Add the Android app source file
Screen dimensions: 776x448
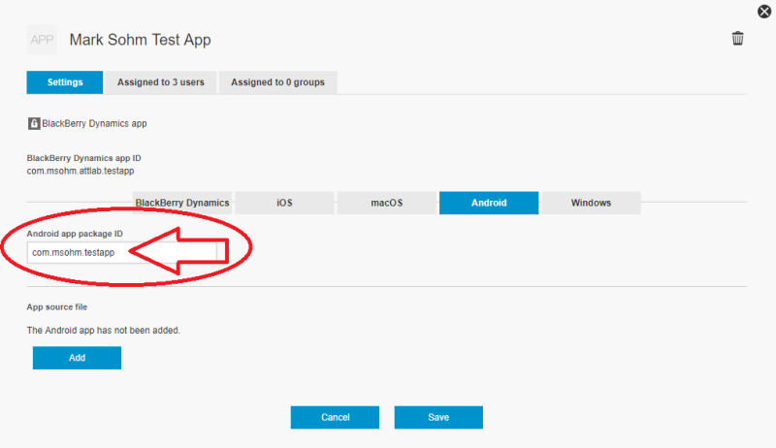pyautogui.click(x=77, y=358)
